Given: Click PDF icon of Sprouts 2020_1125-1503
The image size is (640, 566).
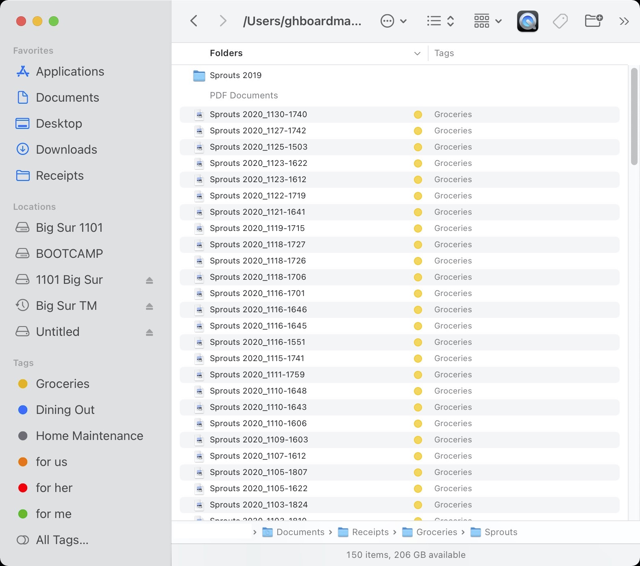Looking at the screenshot, I should pos(199,147).
